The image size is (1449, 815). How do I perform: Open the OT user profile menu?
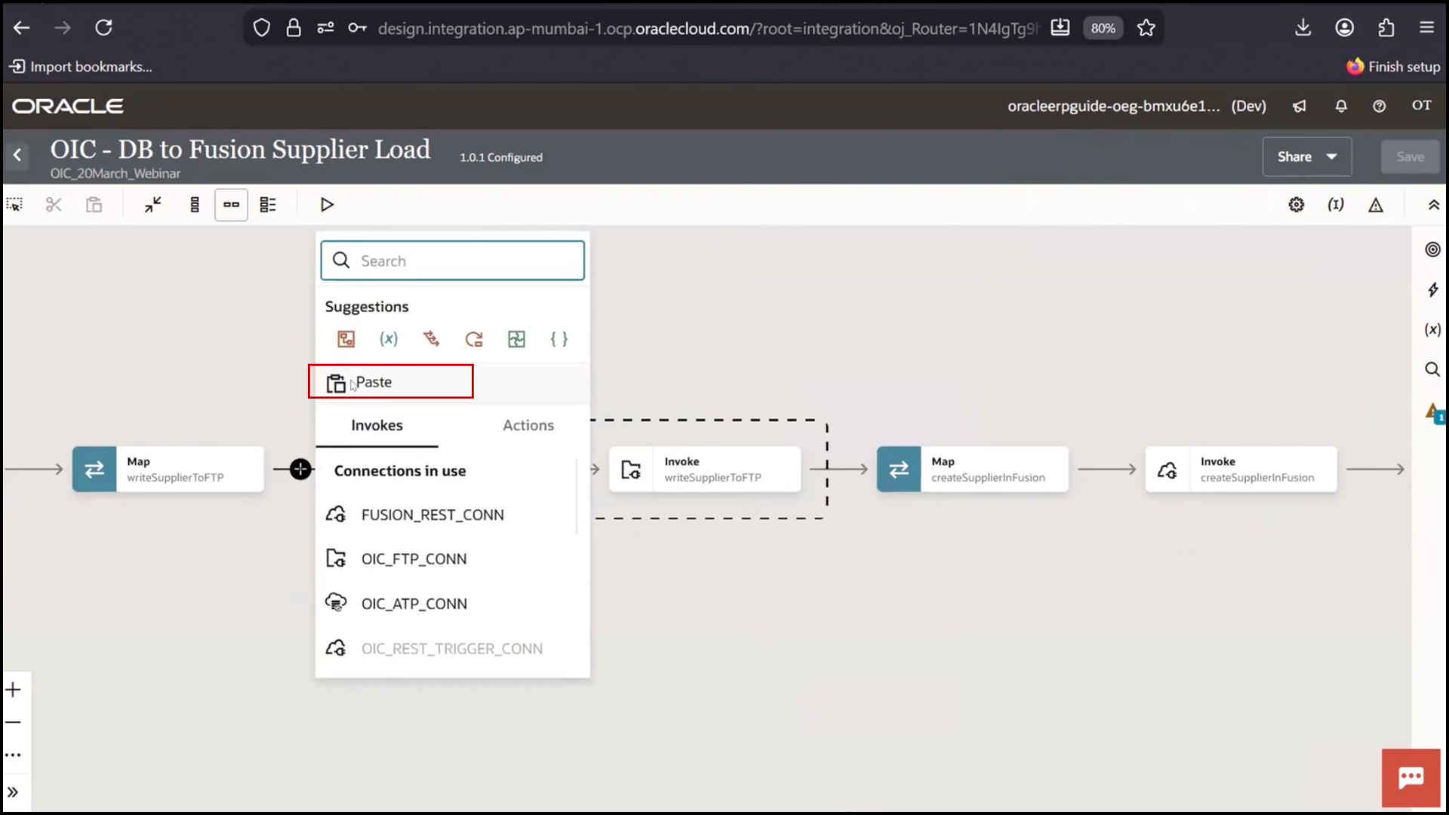[1421, 106]
